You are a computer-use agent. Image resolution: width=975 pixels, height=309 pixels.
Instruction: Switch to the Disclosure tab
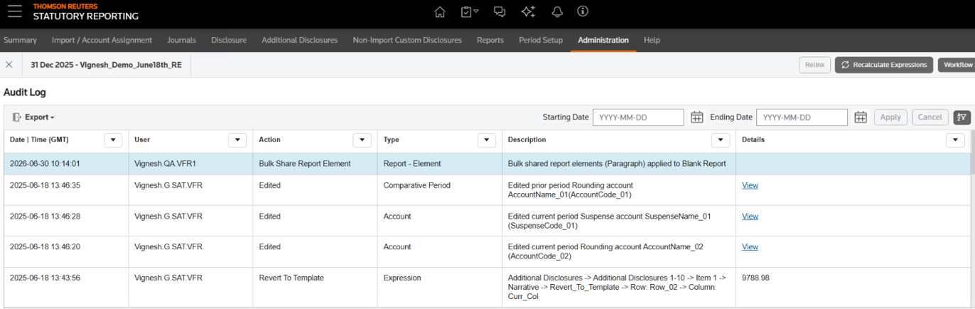click(x=229, y=40)
